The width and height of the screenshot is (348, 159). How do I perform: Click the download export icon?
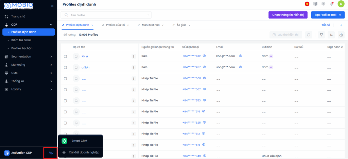coord(341,35)
